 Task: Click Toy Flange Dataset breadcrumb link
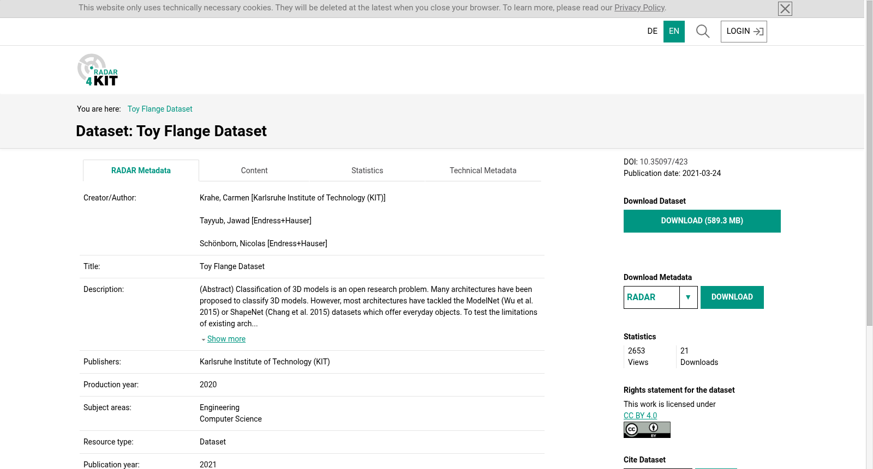pyautogui.click(x=160, y=109)
